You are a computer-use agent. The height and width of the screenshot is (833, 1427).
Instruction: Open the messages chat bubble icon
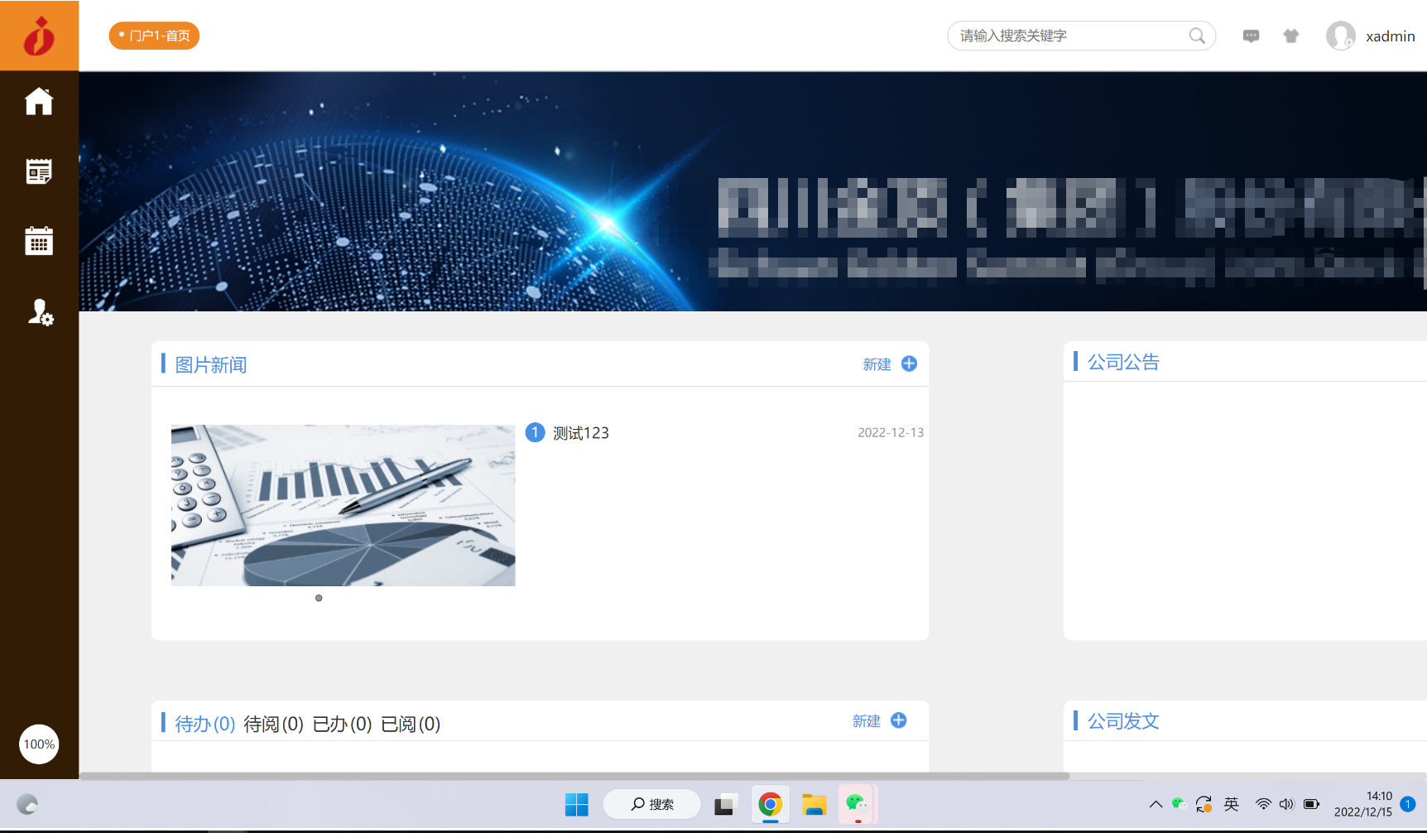click(x=1252, y=36)
